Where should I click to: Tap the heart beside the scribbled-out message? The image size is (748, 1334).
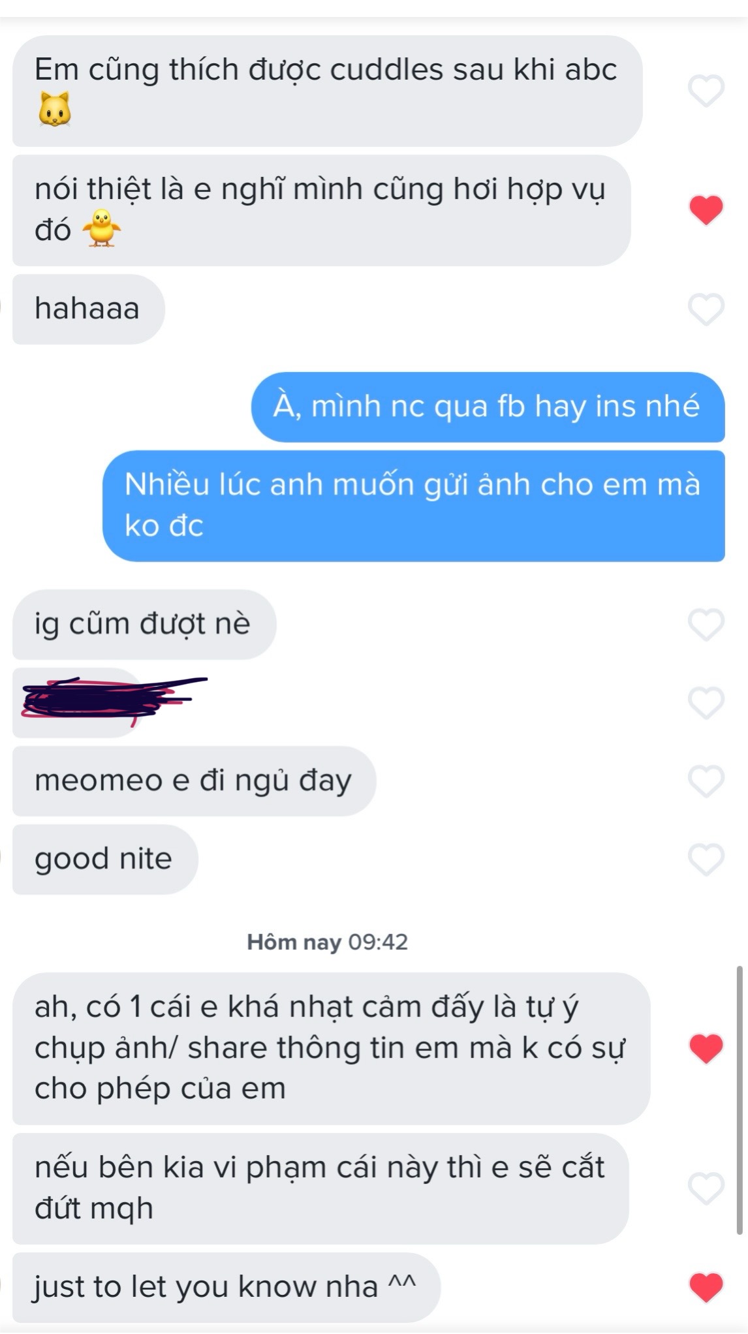[706, 703]
